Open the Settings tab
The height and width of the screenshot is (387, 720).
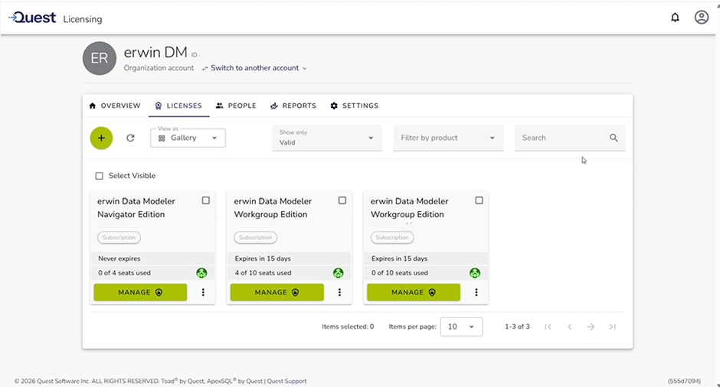tap(354, 106)
